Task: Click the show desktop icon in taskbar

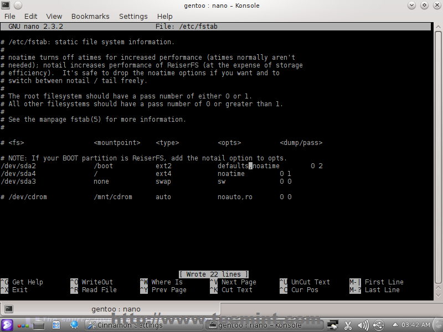Action: (39, 325)
